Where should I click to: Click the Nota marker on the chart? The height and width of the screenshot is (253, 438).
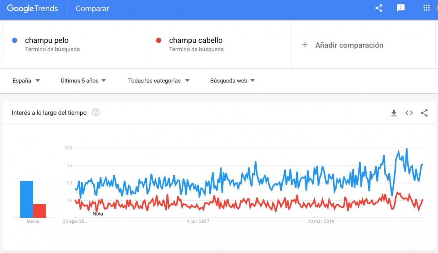[x=98, y=214]
